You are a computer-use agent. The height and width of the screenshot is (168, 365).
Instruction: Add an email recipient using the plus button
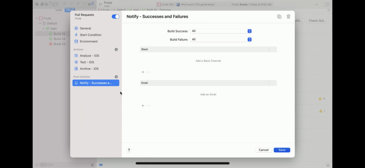point(143,106)
